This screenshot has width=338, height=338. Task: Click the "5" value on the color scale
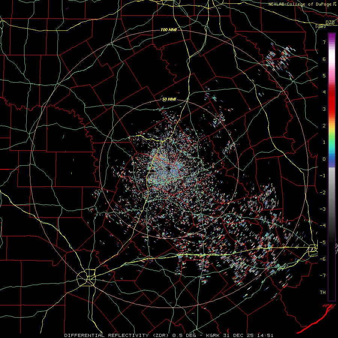(324, 75)
